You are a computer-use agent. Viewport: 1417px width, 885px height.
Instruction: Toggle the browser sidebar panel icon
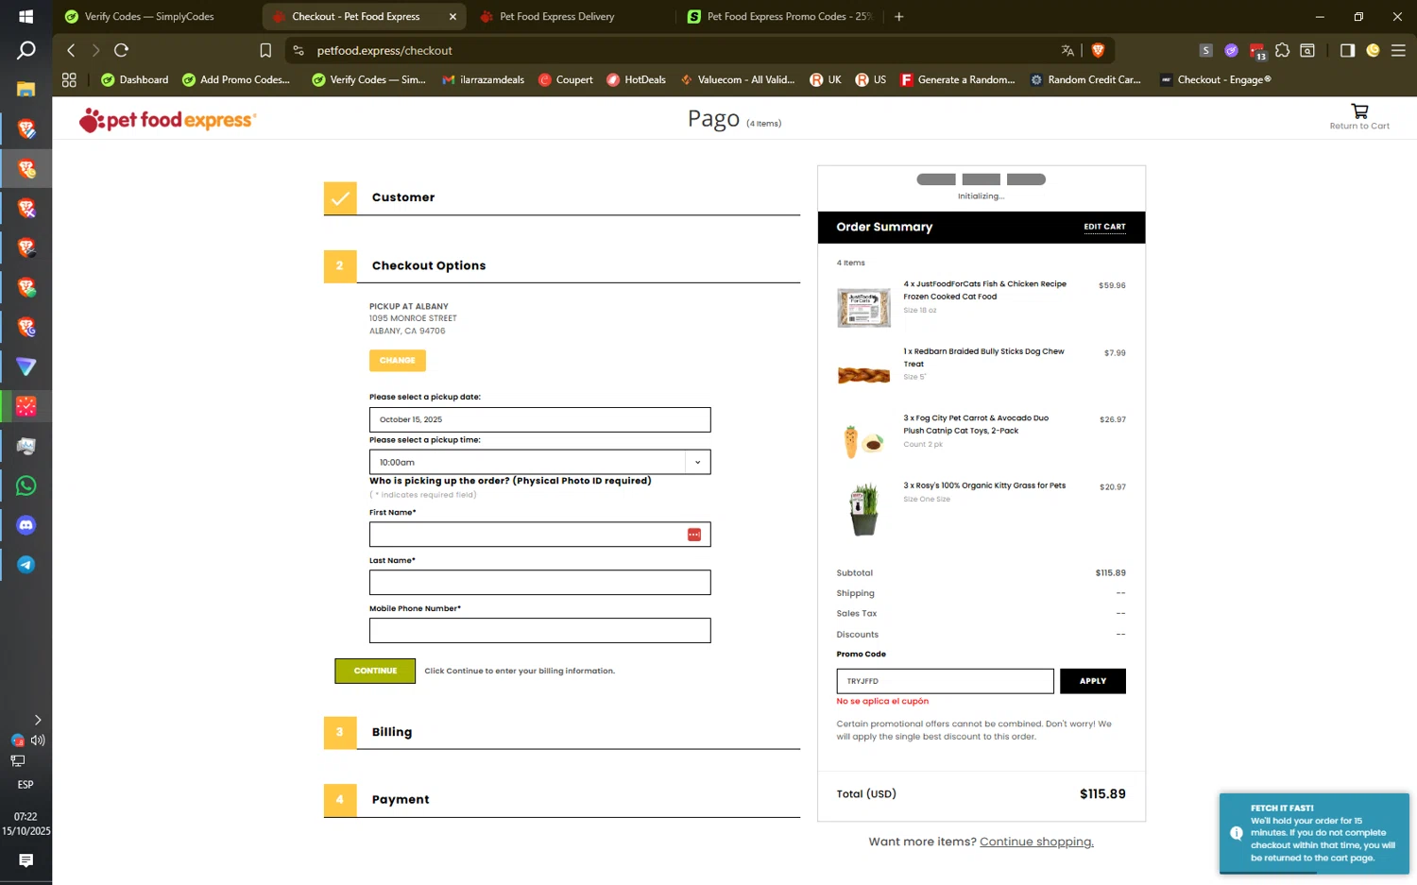click(x=1347, y=50)
